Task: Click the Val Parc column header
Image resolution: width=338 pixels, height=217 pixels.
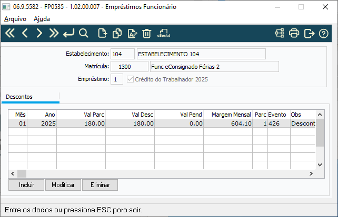Action: click(81, 115)
